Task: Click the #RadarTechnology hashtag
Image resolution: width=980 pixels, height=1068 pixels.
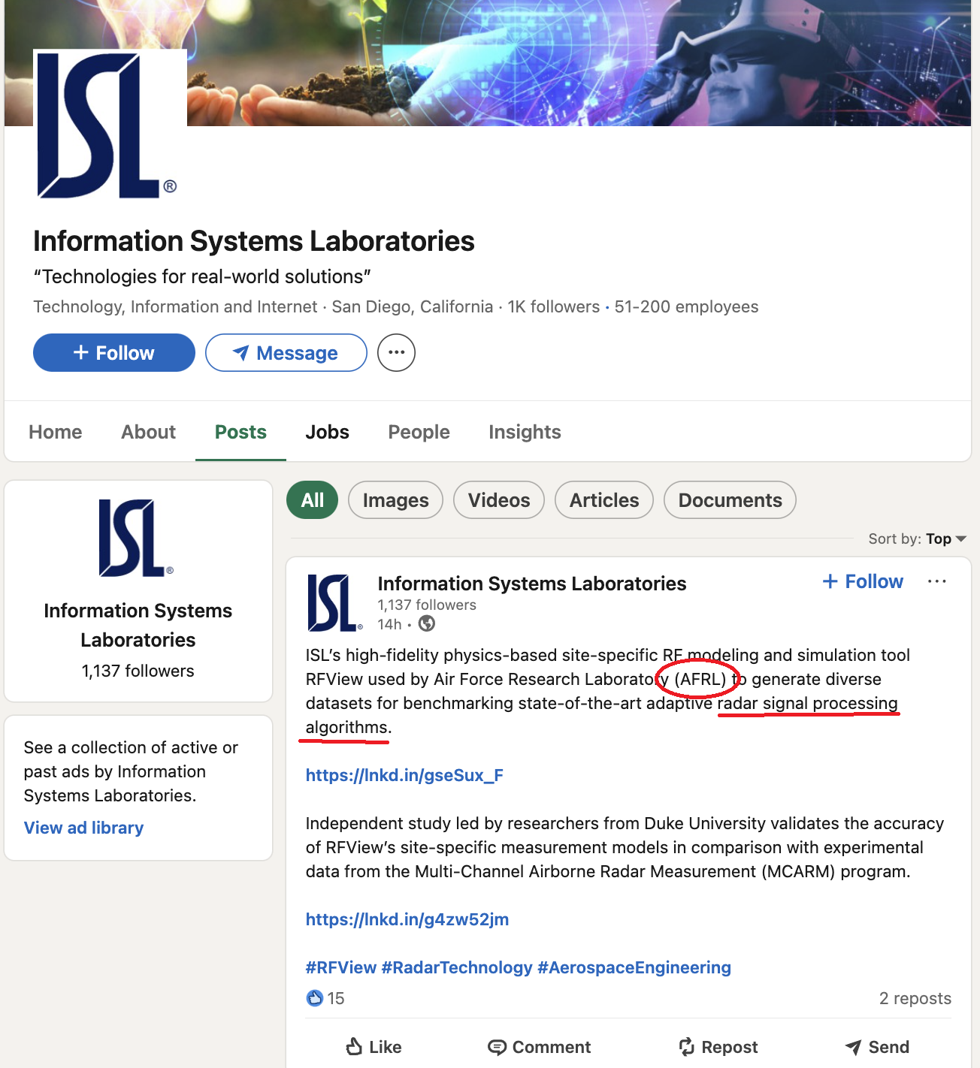Action: 457,967
